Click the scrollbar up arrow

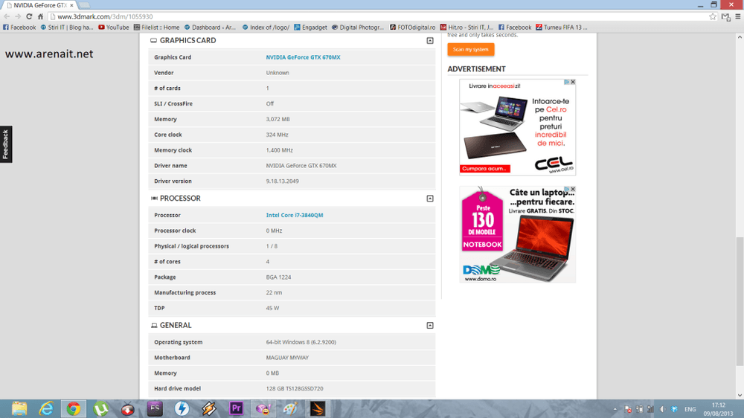tap(740, 37)
